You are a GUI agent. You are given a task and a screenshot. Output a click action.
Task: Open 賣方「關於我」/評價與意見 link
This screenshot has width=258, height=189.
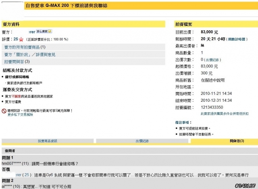(x=30, y=55)
